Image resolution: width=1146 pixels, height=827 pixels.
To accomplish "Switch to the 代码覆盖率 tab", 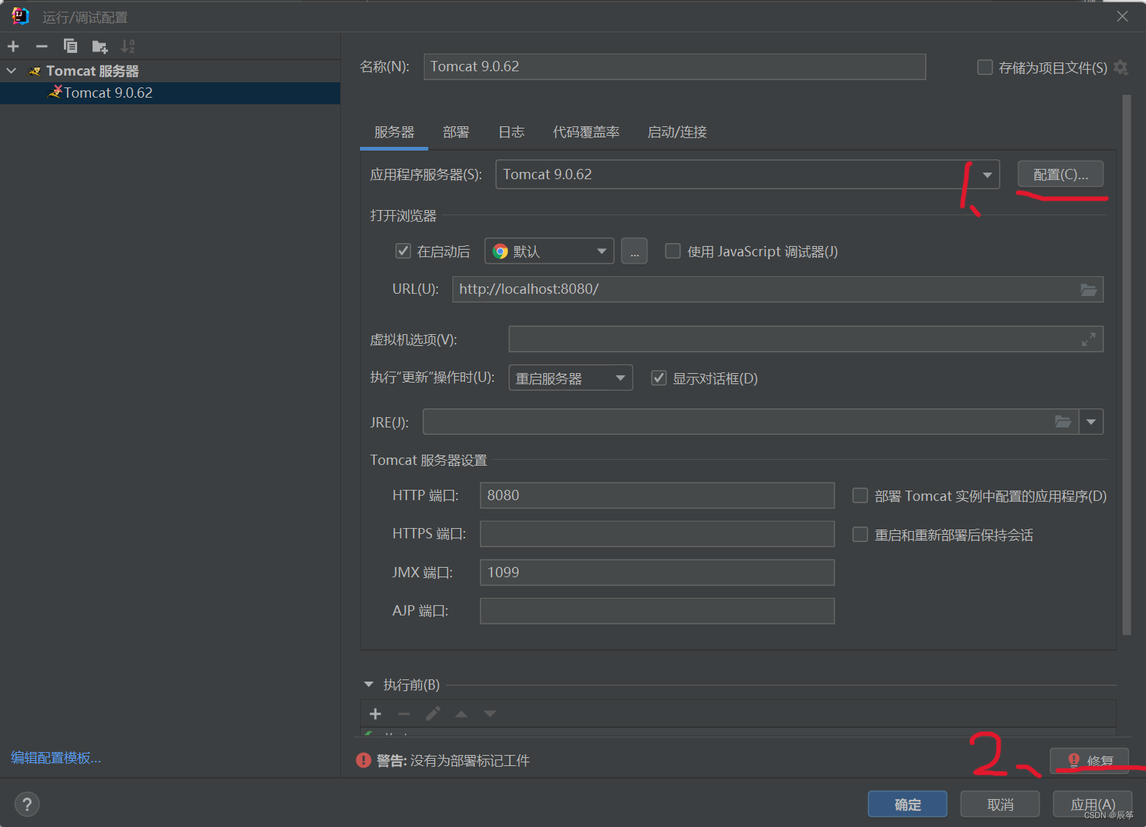I will [x=586, y=132].
